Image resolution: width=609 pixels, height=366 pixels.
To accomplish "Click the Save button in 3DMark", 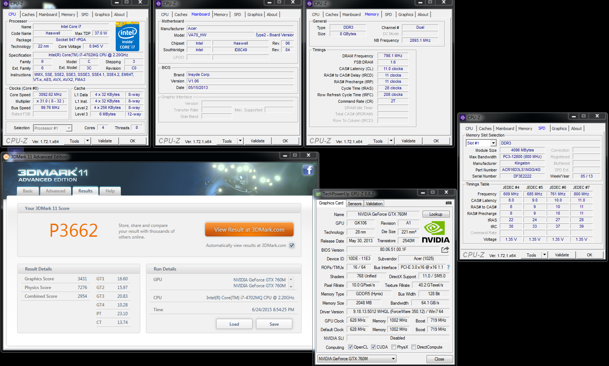I will [x=274, y=324].
